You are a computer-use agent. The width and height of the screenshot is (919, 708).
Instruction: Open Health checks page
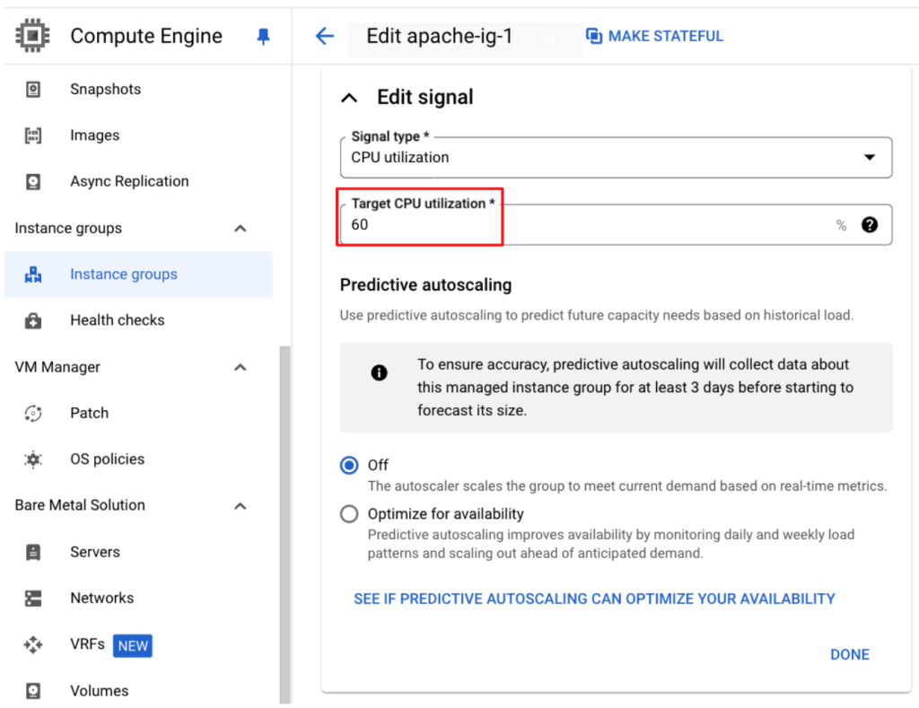(x=118, y=320)
